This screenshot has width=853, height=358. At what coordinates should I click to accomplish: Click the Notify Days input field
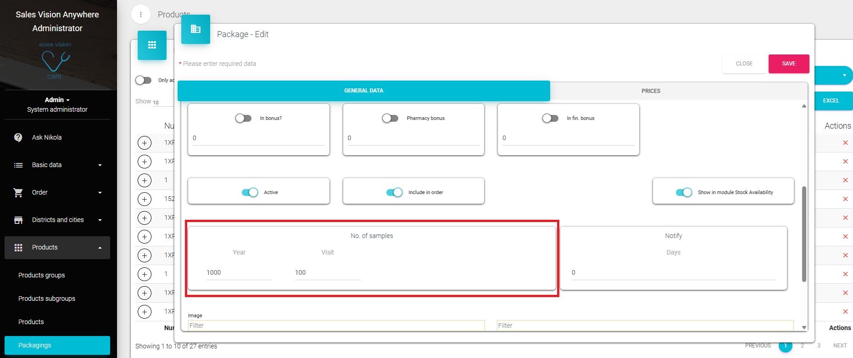pyautogui.click(x=674, y=272)
